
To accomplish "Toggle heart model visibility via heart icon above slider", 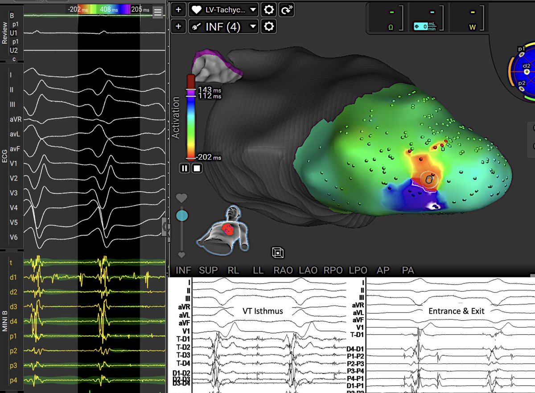I will (182, 197).
